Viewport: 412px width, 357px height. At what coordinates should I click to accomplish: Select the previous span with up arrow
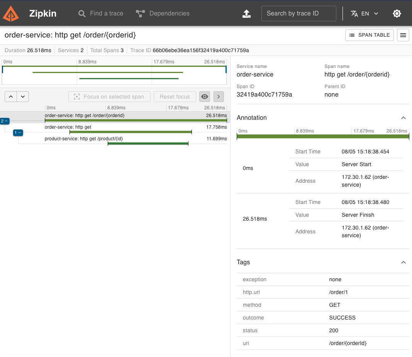11,97
